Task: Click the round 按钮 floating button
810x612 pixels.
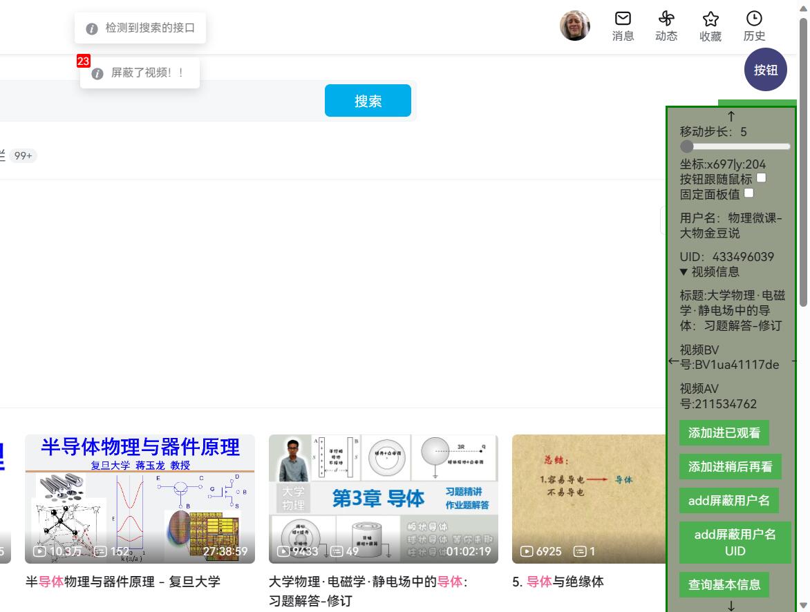Action: point(765,70)
